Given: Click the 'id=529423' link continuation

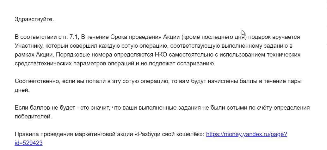Looking at the screenshot, I should [28, 143].
